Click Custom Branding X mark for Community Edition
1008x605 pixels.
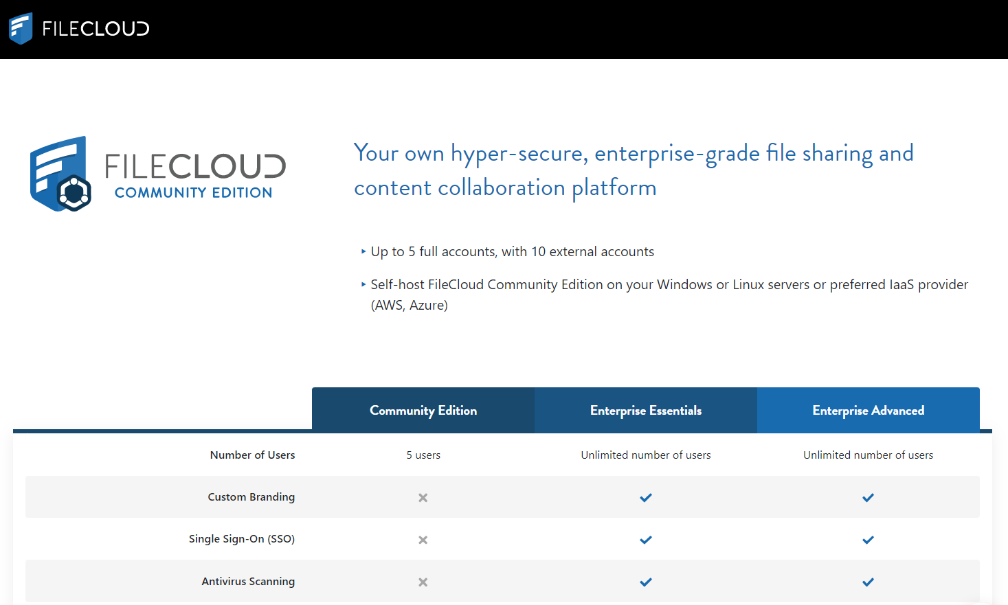(423, 498)
